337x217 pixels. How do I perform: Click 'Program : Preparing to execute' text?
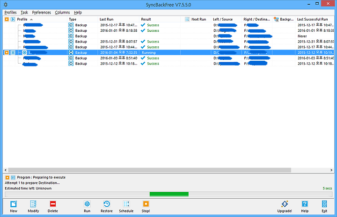coord(41,177)
